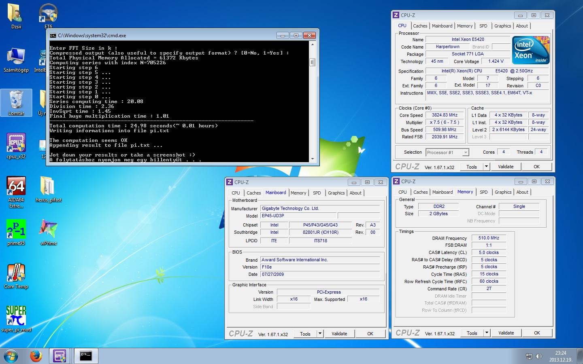
Task: Click Multiplier value x 7.5 ( 6 - 7.5 )
Action: coord(445,122)
